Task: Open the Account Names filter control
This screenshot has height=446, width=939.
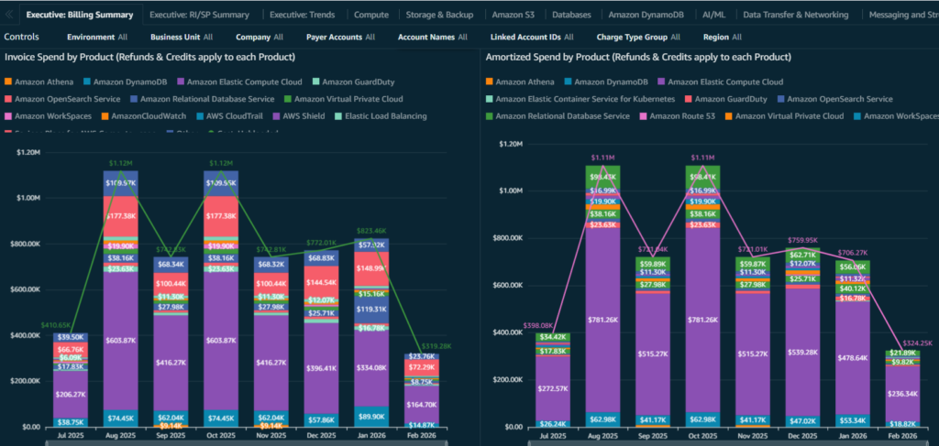Action: click(433, 37)
